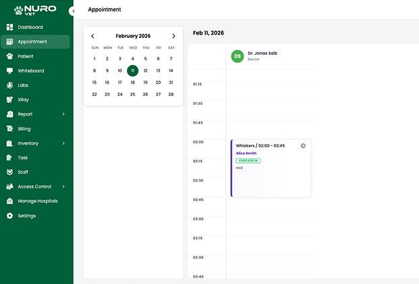Open the Dashboard menu item
419x284 pixels.
pos(35,27)
